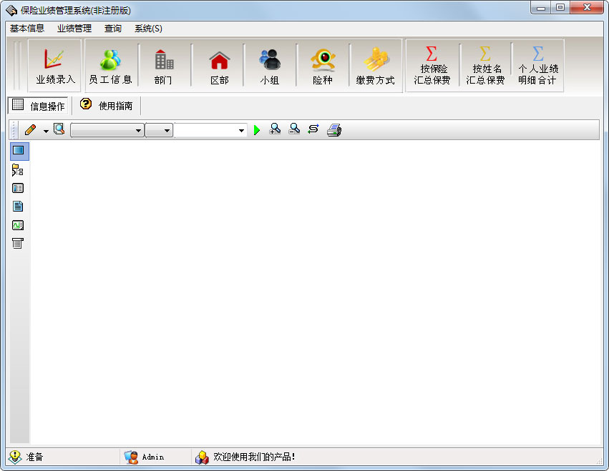Viewport: 609px width, 471px height.
Task: Expand the small operator combo box
Action: pos(159,130)
